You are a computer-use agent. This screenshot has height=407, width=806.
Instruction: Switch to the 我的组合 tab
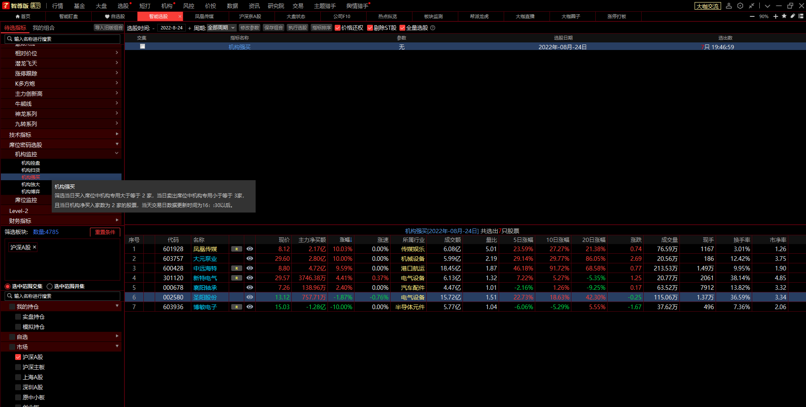(44, 28)
